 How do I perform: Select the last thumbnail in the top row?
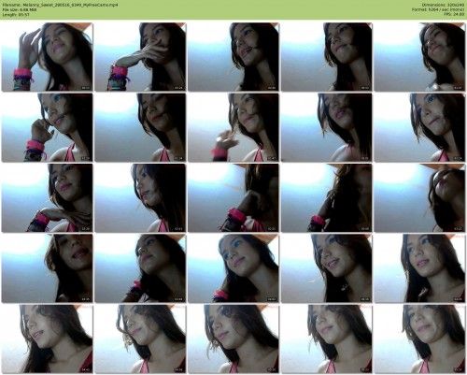[419, 57]
